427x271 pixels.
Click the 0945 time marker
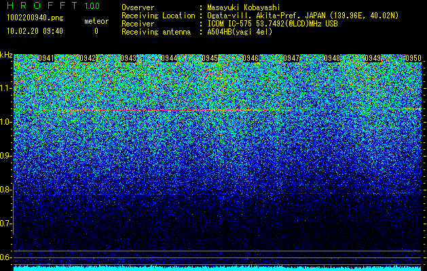click(210, 58)
